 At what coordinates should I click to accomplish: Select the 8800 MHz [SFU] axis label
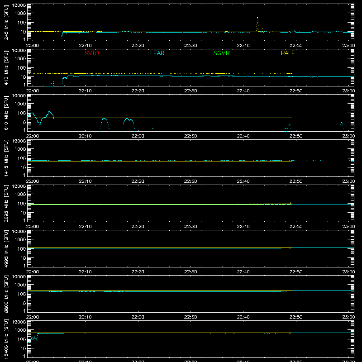coord(6,294)
